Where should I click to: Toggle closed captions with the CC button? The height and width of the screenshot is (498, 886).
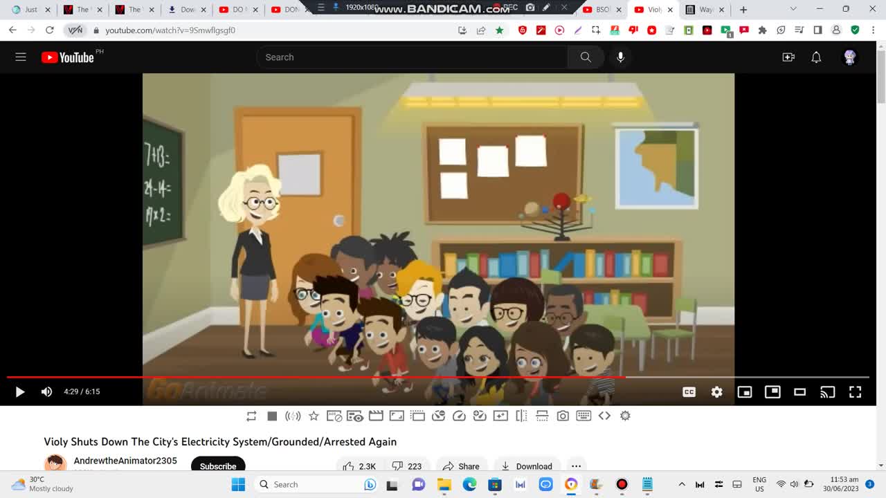click(689, 392)
